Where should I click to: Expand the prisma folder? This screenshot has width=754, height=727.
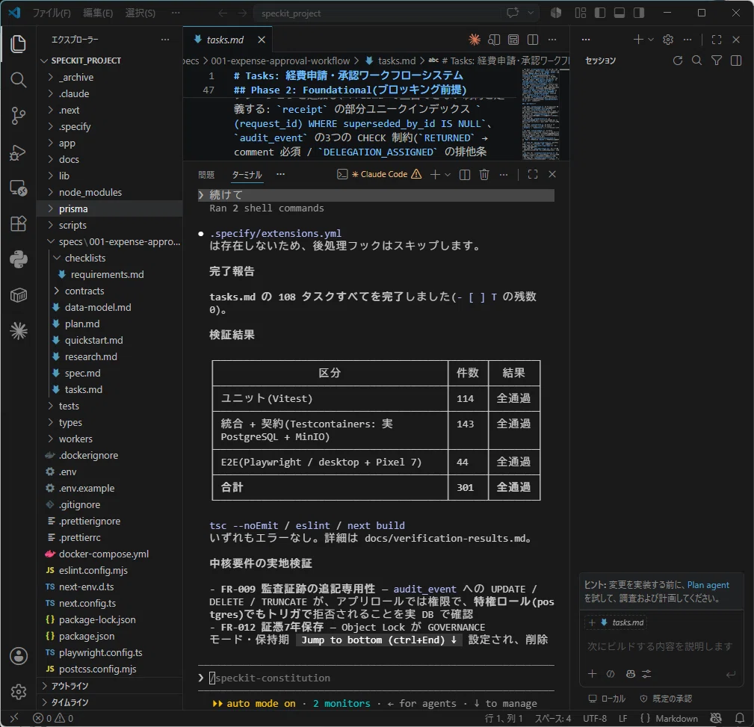tap(110, 208)
